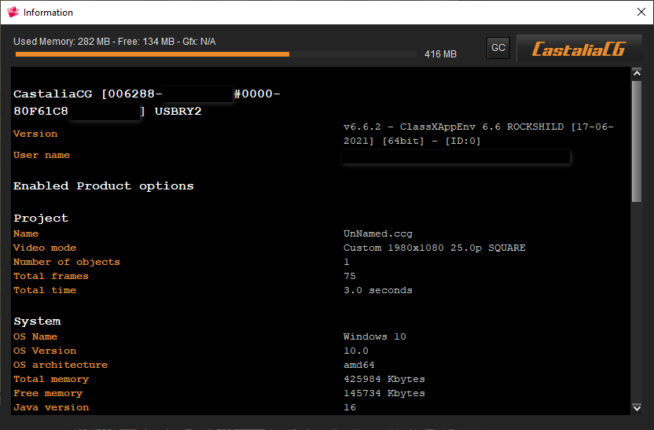Click the UnNamed.ccg project name value

377,233
